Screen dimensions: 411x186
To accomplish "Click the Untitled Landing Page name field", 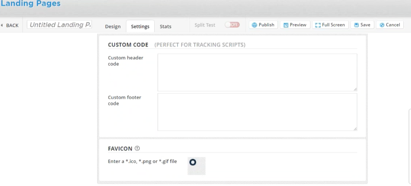I will tap(59, 25).
